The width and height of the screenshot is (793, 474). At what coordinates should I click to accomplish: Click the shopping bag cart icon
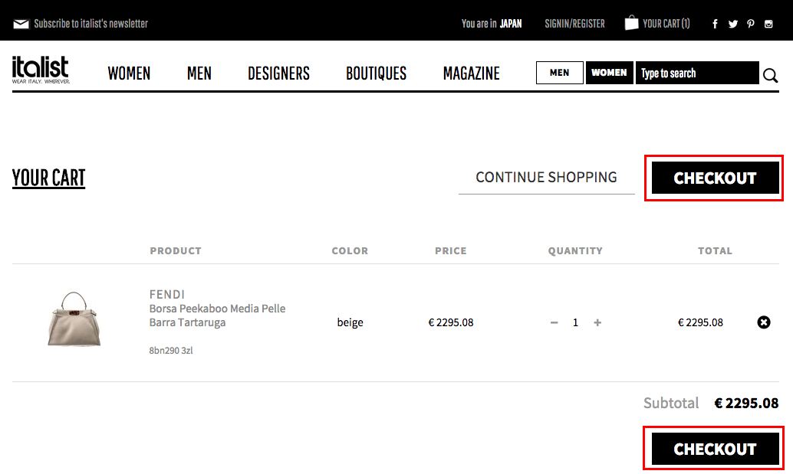(631, 23)
